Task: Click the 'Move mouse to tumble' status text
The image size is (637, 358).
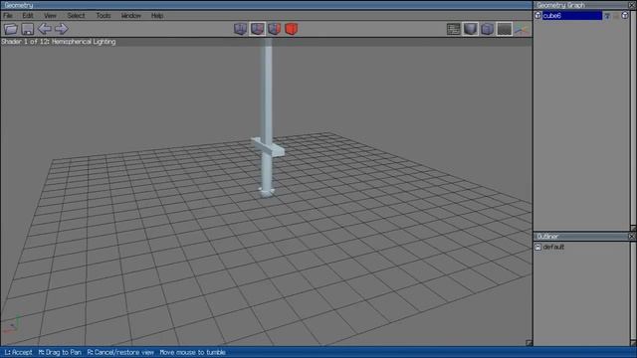Action: [x=192, y=352]
